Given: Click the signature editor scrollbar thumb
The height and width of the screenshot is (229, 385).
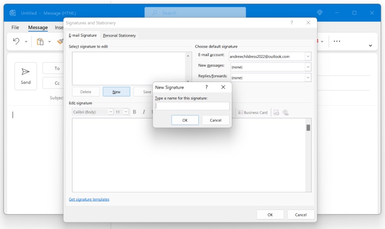Looking at the screenshot, I should click(308, 127).
